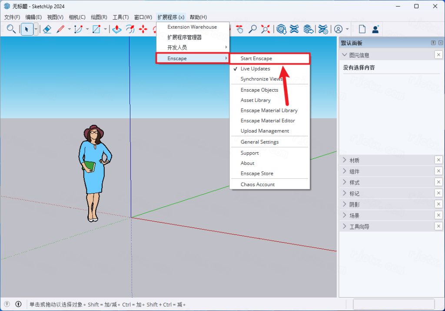
Task: Expand the 阴影 panel section
Action: tap(345, 204)
